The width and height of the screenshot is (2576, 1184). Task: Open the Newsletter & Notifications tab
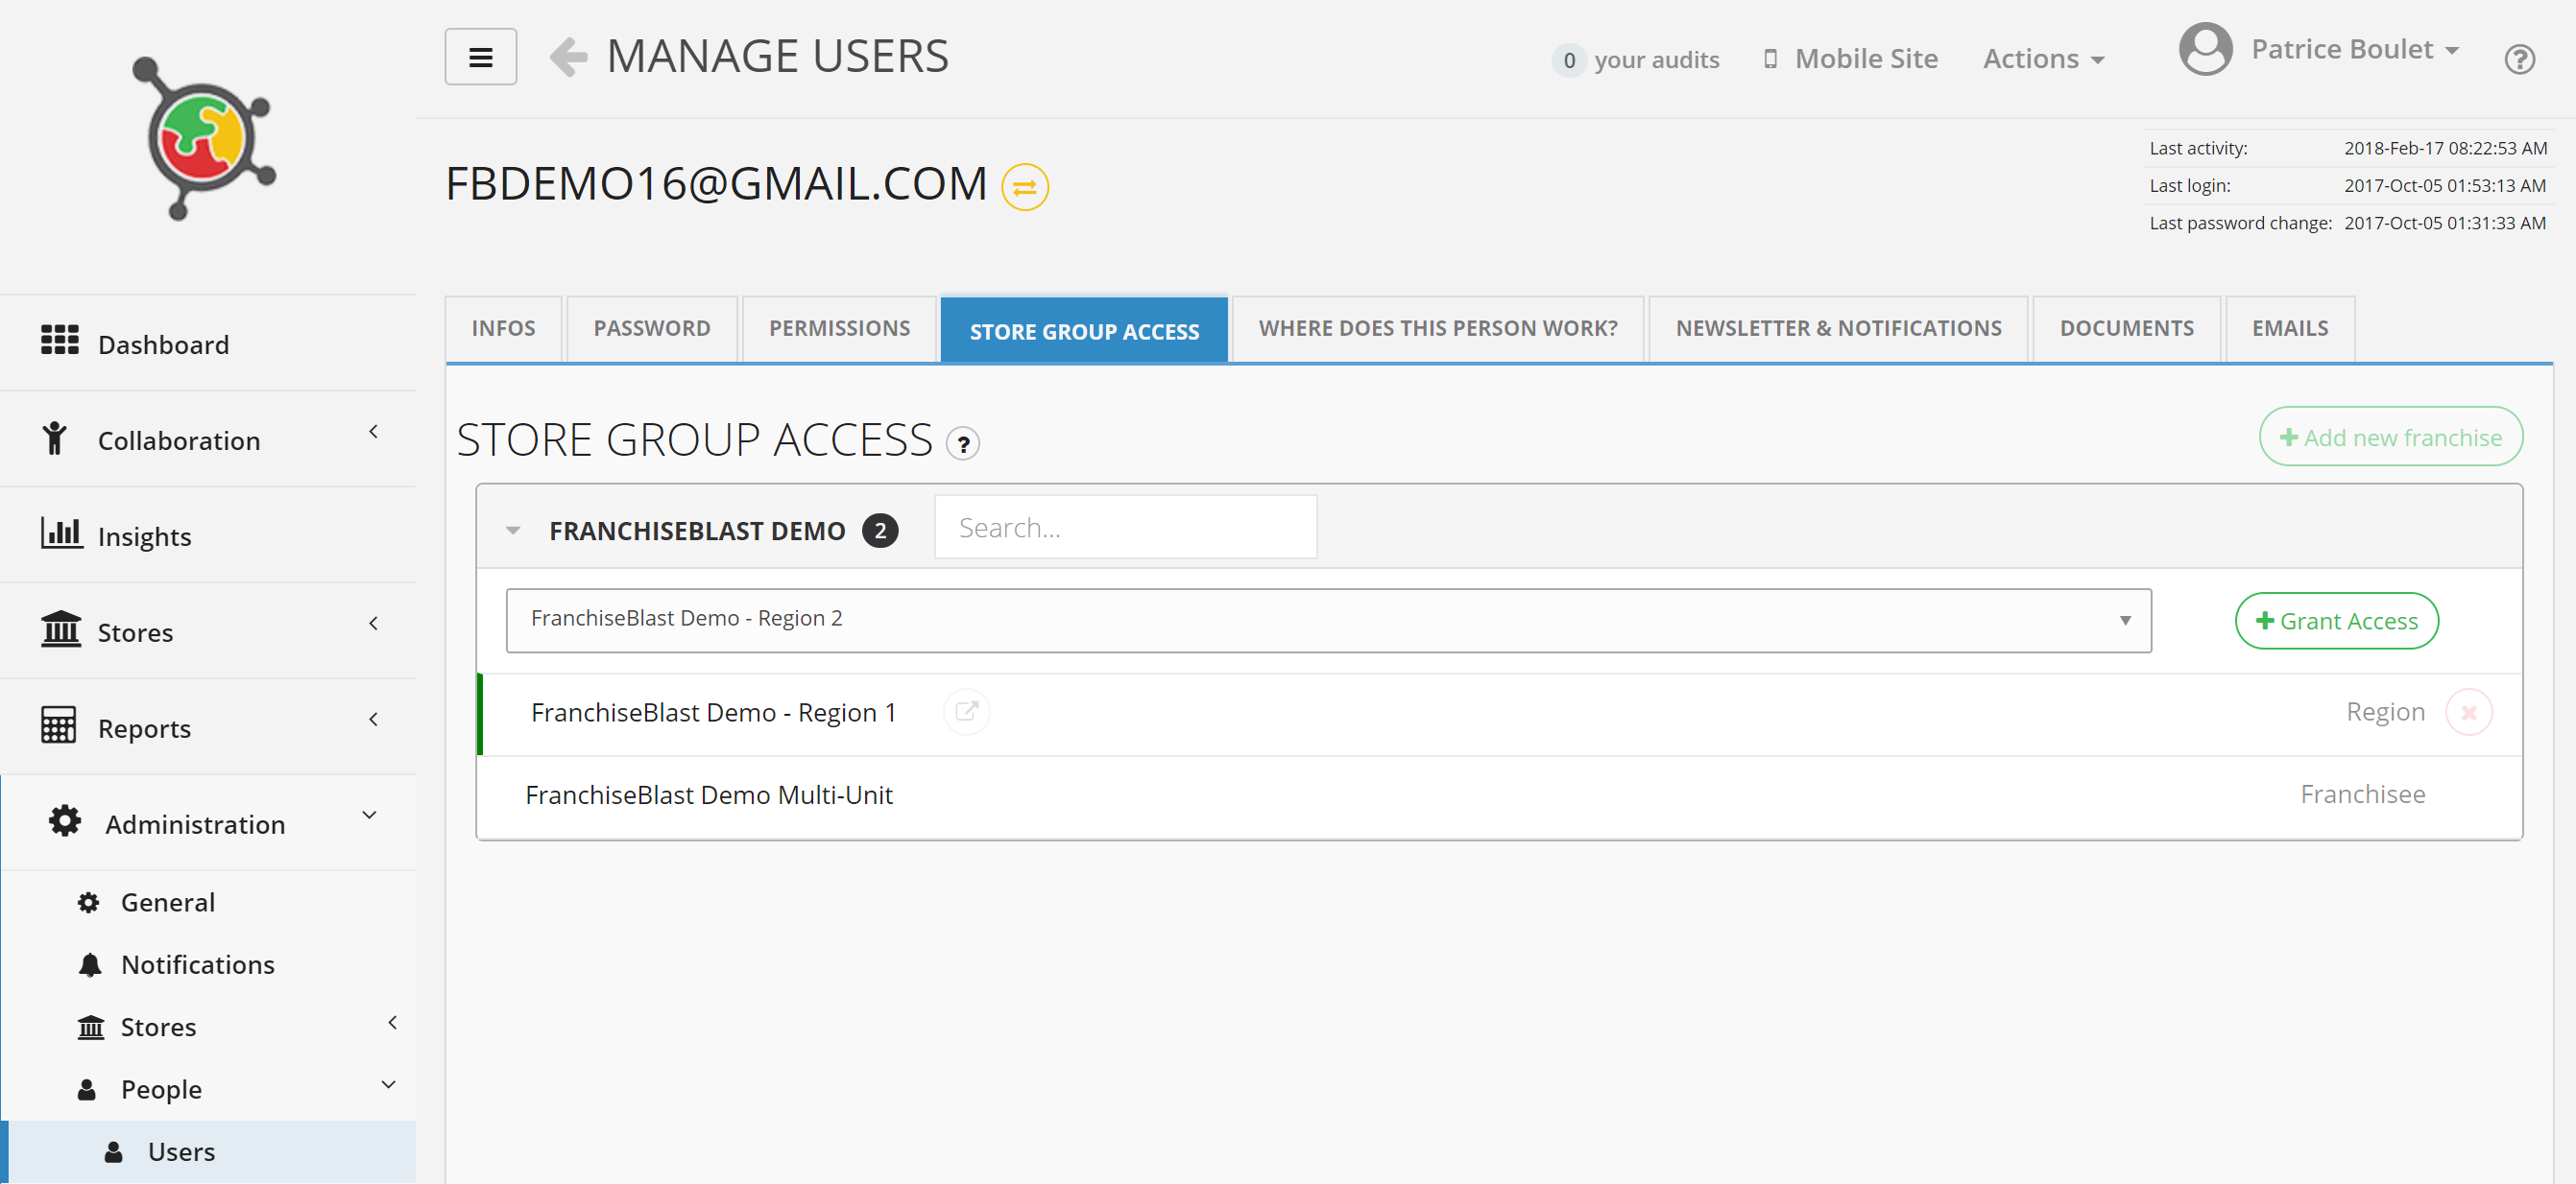tap(1837, 329)
